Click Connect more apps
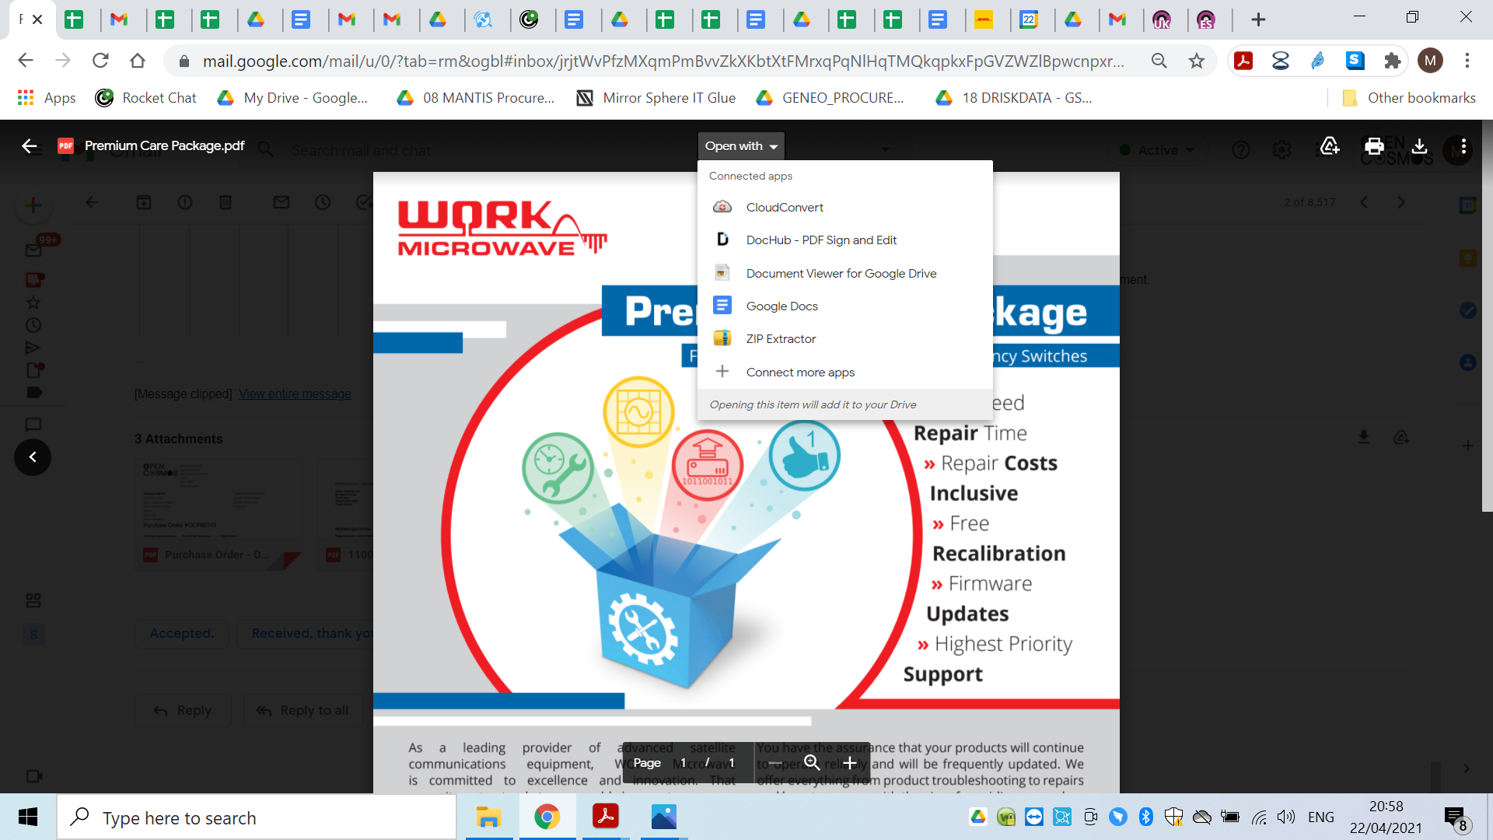This screenshot has height=840, width=1493. [800, 373]
